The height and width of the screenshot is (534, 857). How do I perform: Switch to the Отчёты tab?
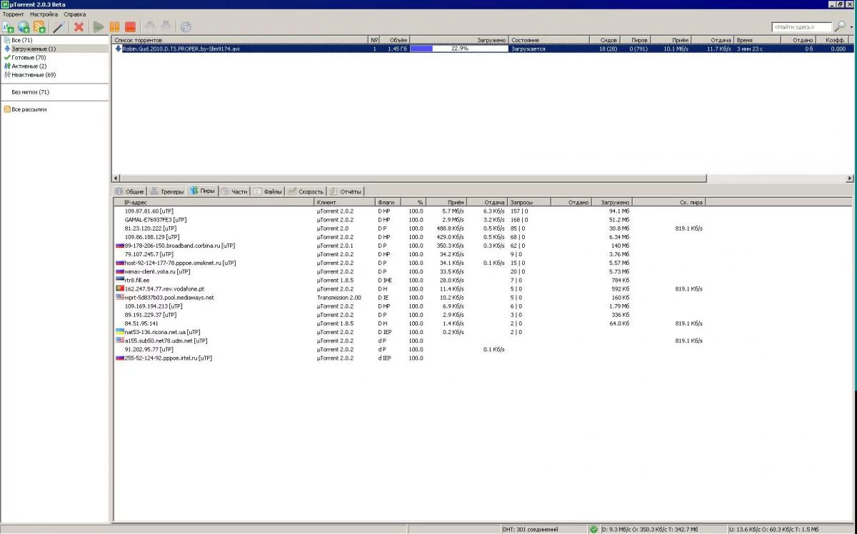coord(346,191)
